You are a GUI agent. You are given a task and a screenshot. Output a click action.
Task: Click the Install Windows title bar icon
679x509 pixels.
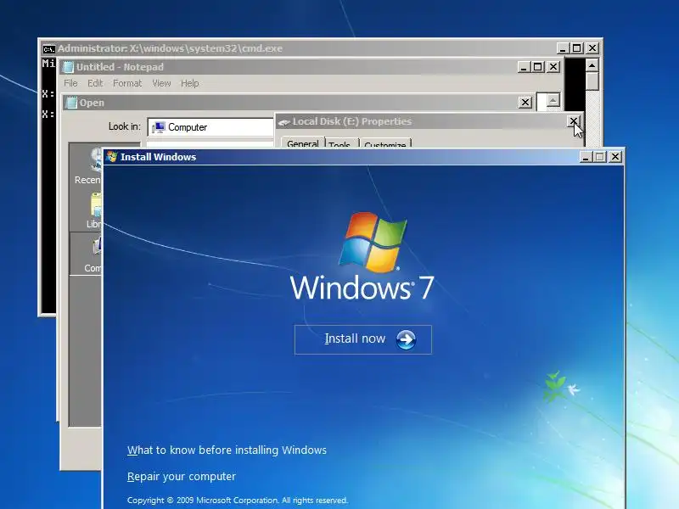(x=112, y=157)
